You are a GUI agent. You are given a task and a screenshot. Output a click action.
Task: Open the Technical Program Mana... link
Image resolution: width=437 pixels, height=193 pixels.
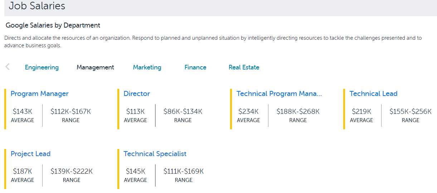tap(279, 94)
